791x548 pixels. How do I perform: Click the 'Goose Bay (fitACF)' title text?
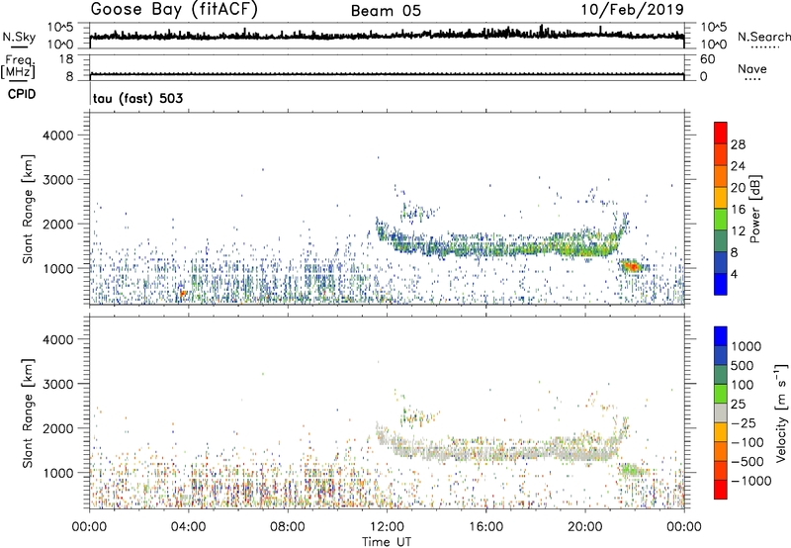(x=174, y=10)
